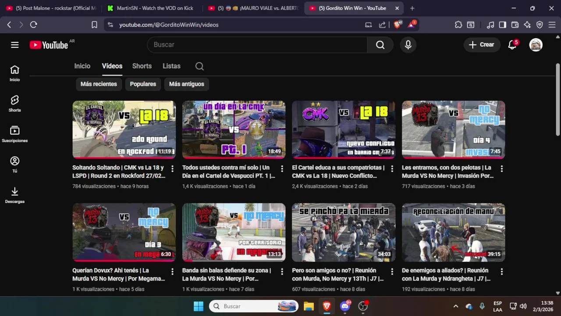Open File Explorer from the taskbar

click(x=309, y=306)
